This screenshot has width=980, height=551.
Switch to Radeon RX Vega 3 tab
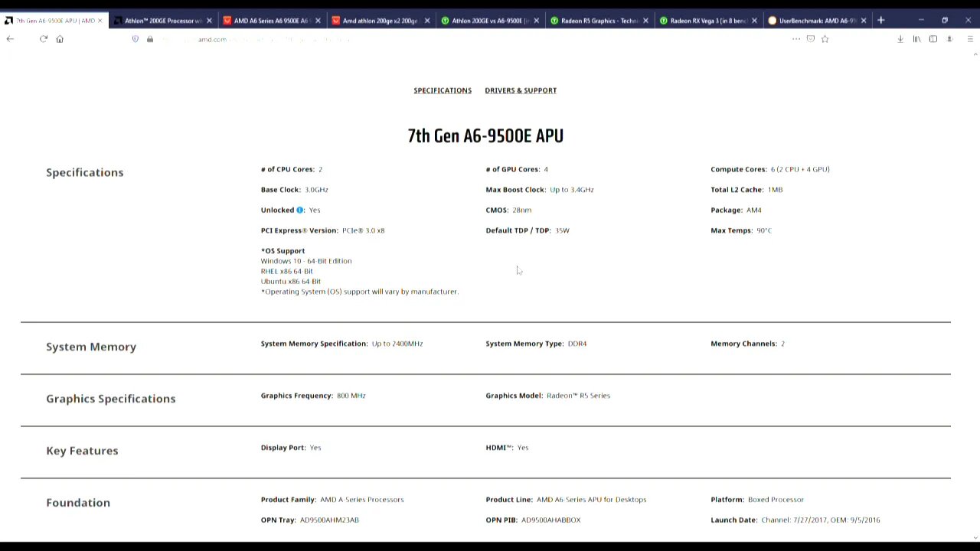708,21
